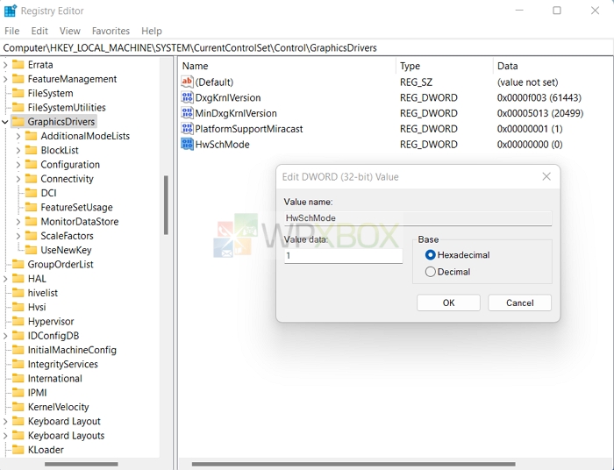Select the KernelVelocity key label
The width and height of the screenshot is (614, 470).
pyautogui.click(x=59, y=407)
